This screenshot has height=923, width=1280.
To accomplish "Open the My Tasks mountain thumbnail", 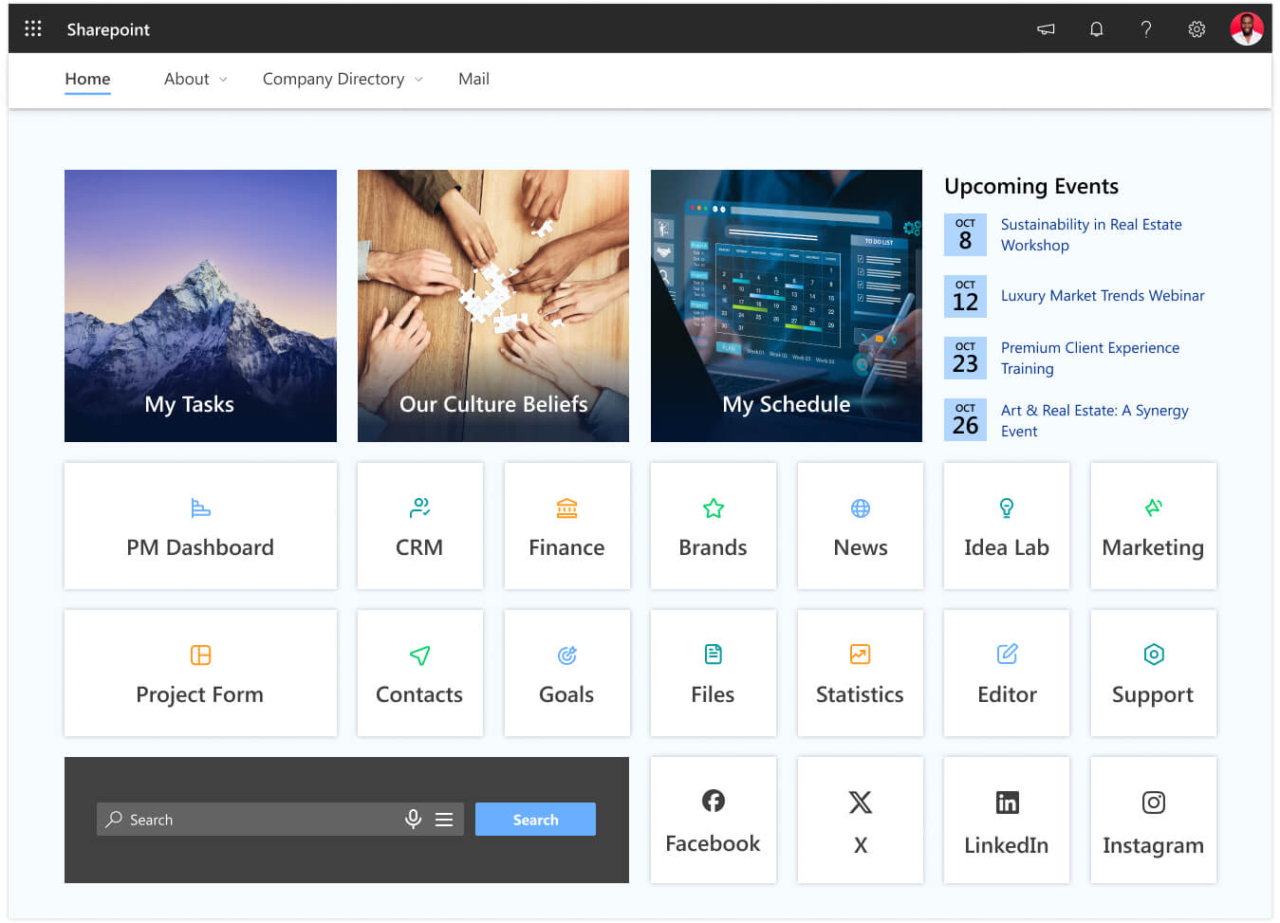I will coord(200,305).
